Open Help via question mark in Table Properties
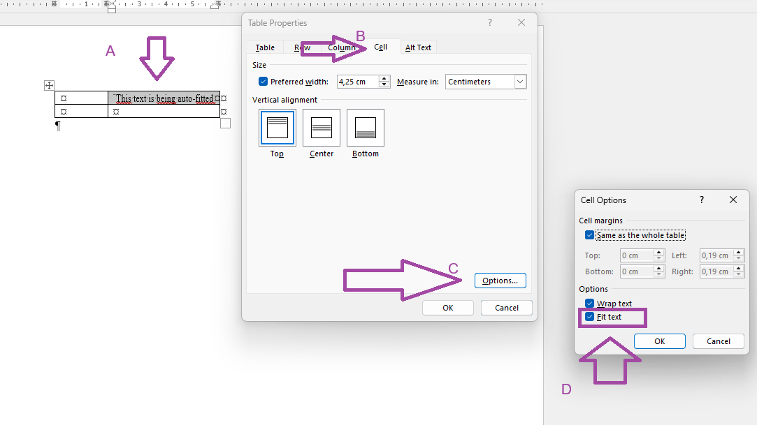Viewport: 757px width, 425px height. 489,22
